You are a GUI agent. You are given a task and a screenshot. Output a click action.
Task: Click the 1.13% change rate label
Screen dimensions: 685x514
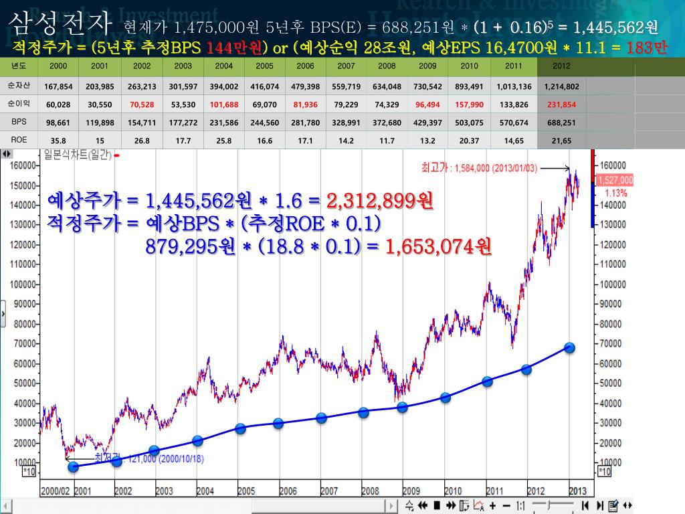point(616,193)
